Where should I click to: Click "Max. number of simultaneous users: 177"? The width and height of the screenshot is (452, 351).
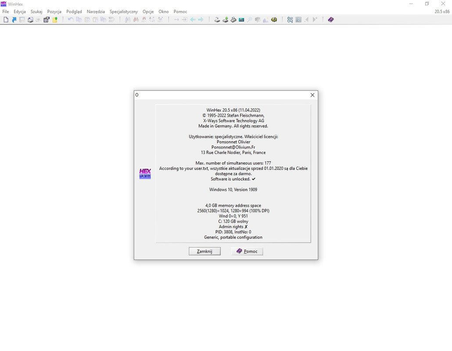[233, 163]
